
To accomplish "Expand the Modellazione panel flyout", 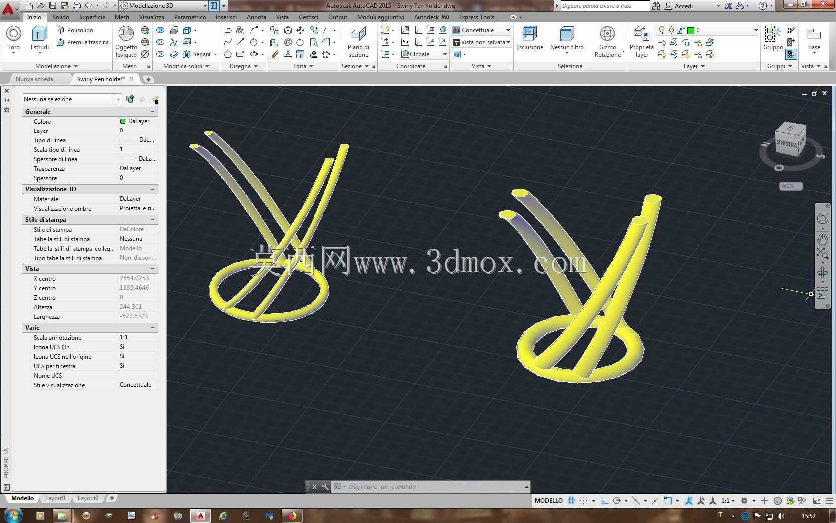I will pyautogui.click(x=56, y=66).
